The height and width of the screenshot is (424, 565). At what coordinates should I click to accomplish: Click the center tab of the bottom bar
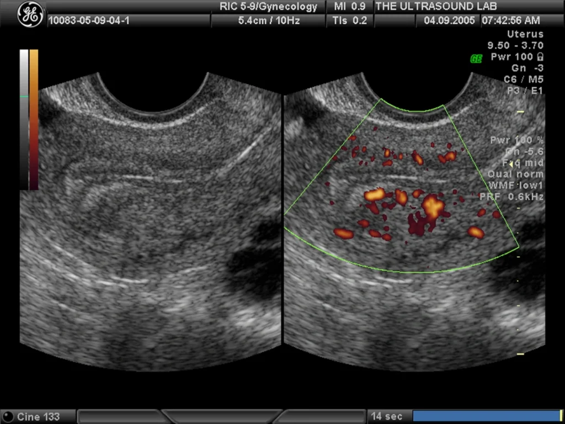222,416
